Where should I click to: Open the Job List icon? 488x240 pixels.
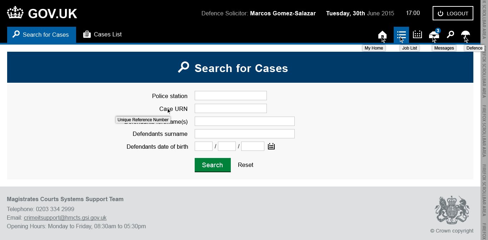pos(401,35)
